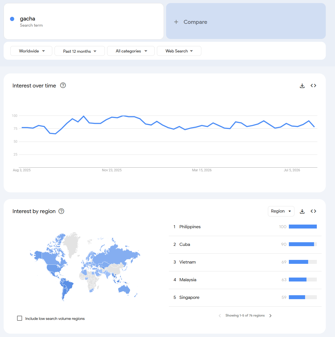Select Singapore in region list

tap(189, 297)
